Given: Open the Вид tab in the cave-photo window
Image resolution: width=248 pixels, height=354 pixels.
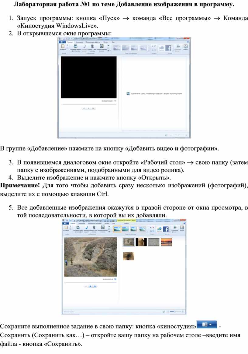Looking at the screenshot, I should pyautogui.click(x=114, y=224).
